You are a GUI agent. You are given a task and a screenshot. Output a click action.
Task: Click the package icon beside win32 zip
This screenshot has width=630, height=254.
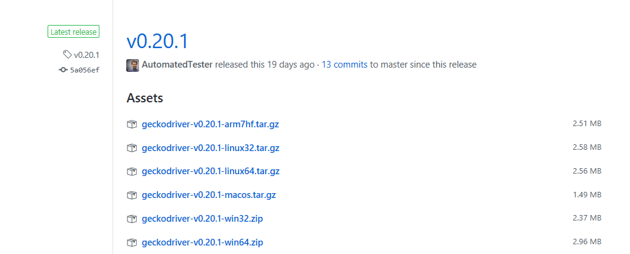pyautogui.click(x=131, y=219)
